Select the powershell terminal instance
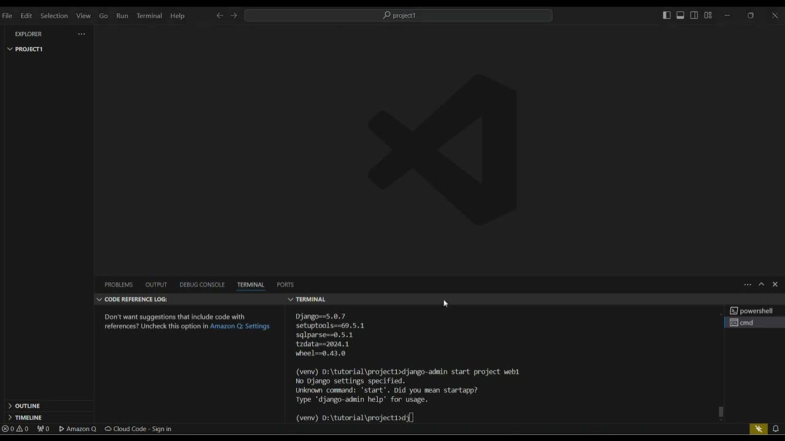785x441 pixels. (754, 311)
